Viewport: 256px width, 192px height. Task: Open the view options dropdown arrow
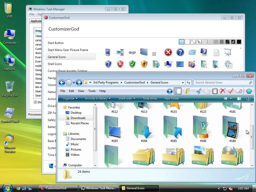point(231,98)
